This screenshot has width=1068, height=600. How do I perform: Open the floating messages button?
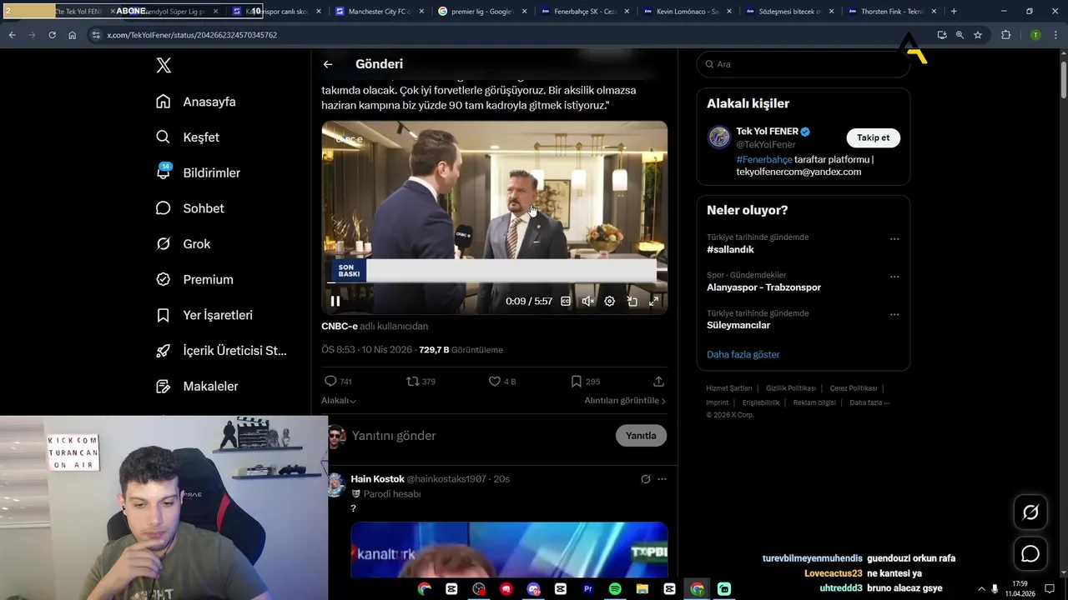point(1030,554)
